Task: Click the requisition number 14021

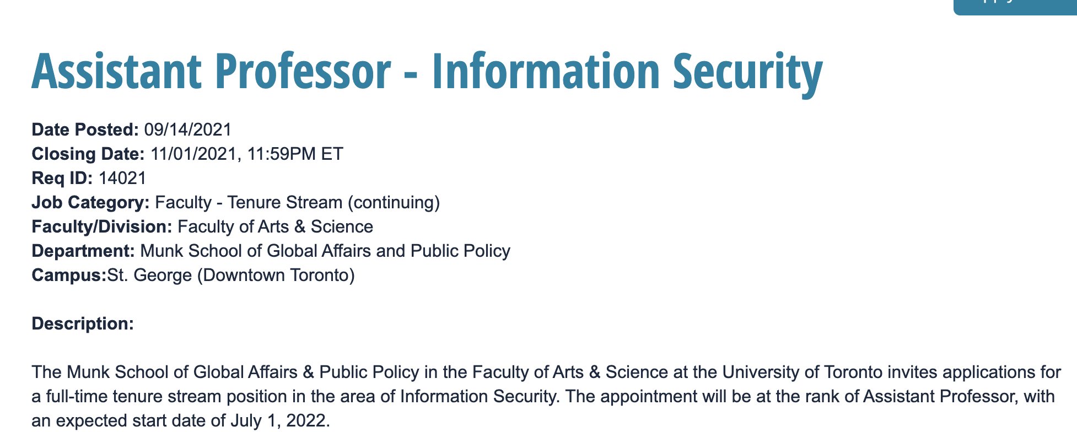Action: click(x=122, y=178)
